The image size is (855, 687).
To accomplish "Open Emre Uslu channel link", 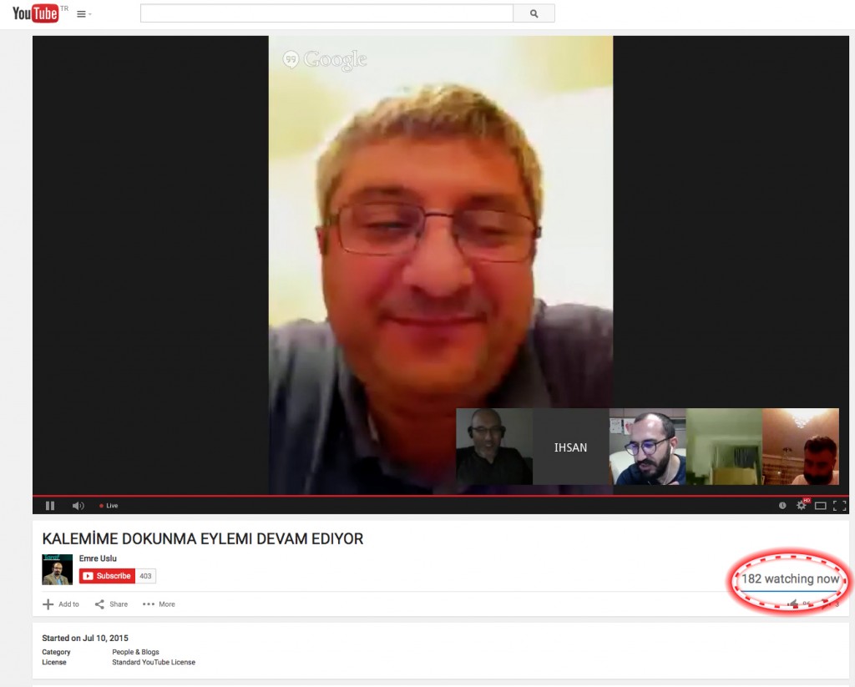I will click(x=98, y=558).
